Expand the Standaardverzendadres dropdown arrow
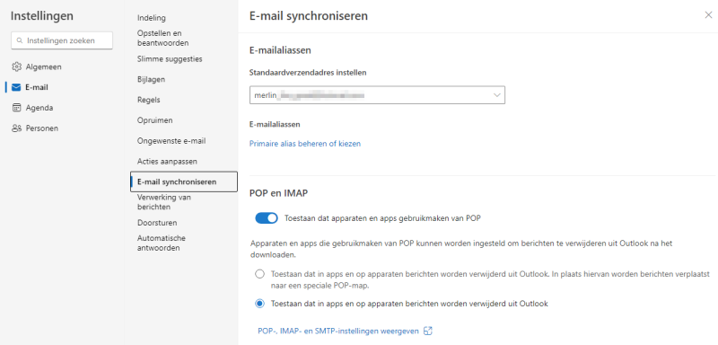718x345 pixels. pos(497,95)
